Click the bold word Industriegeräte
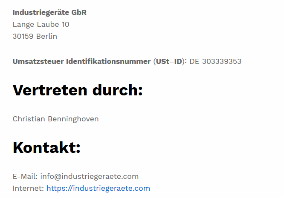 [x=41, y=13]
